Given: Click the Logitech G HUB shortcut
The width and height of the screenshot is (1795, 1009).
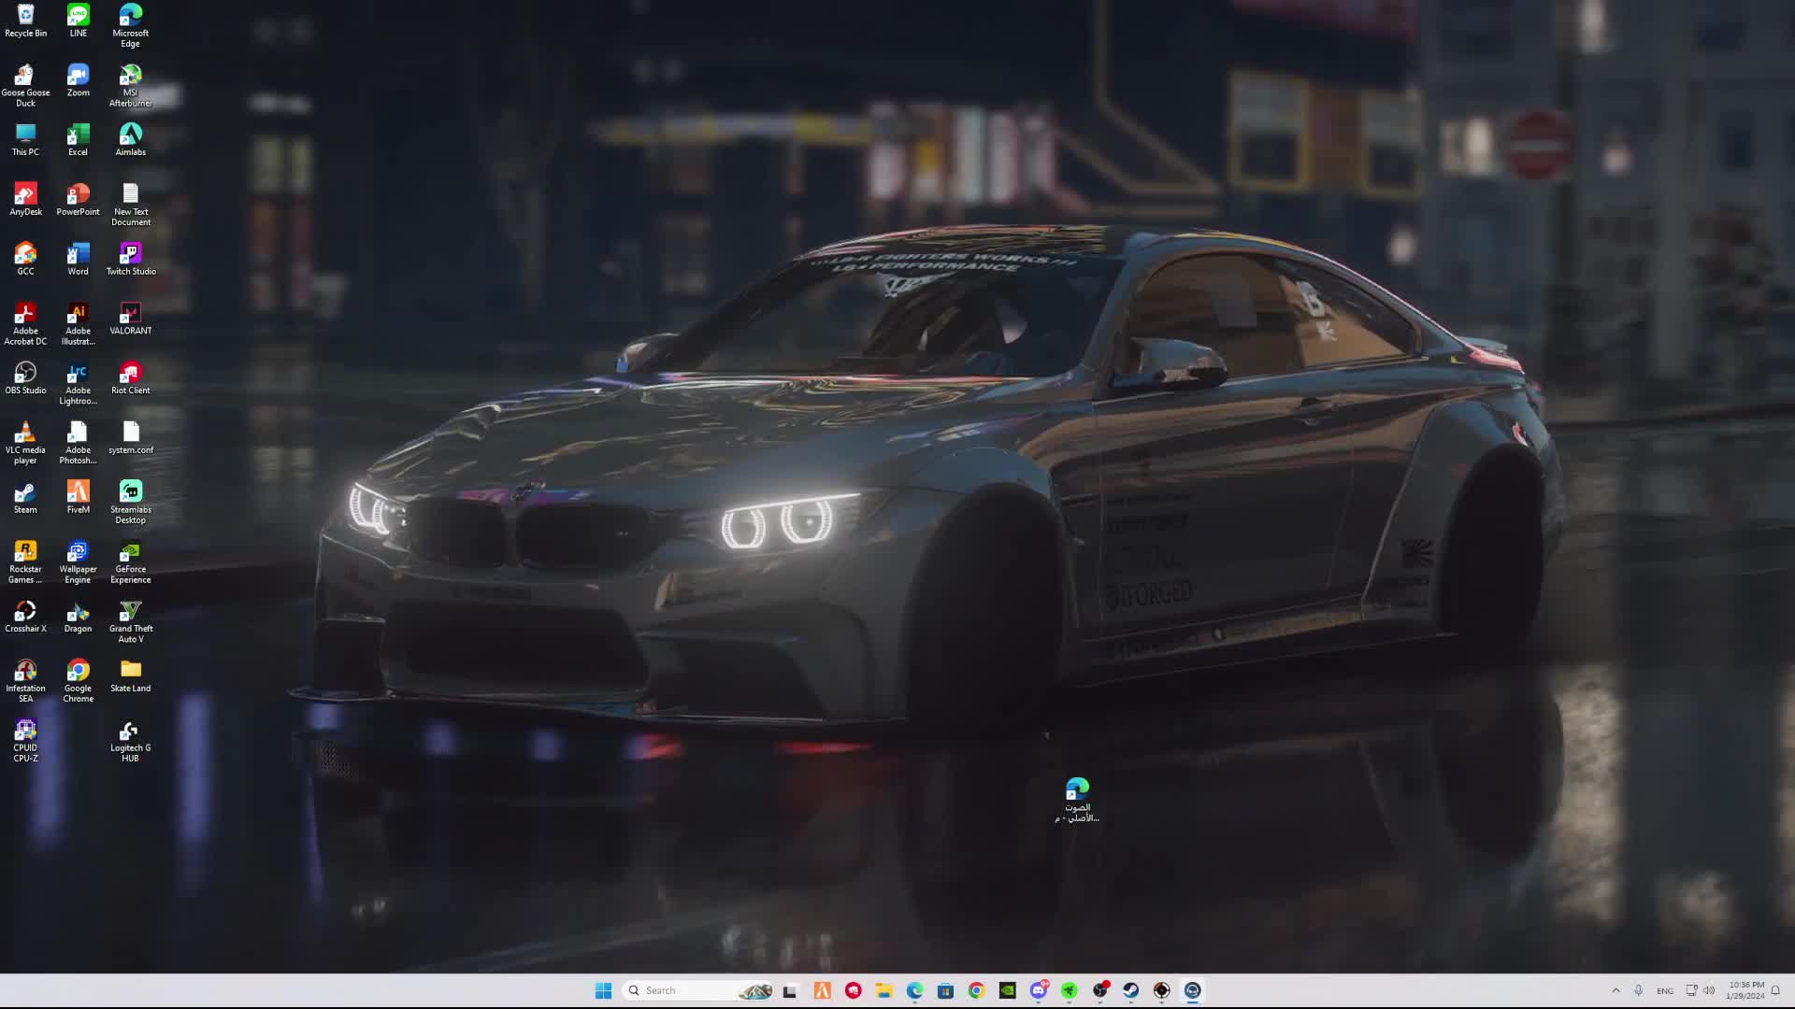Looking at the screenshot, I should pos(130,742).
